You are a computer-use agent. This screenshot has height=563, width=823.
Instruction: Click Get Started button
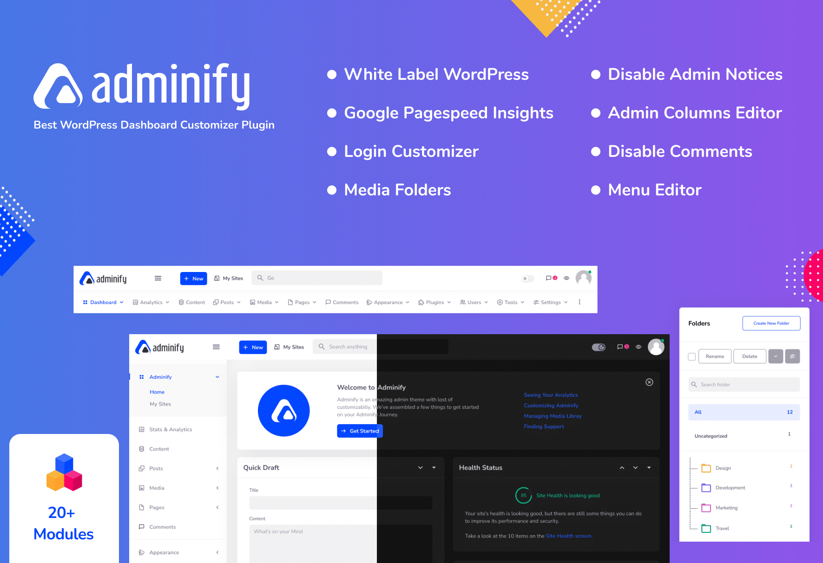pos(360,431)
